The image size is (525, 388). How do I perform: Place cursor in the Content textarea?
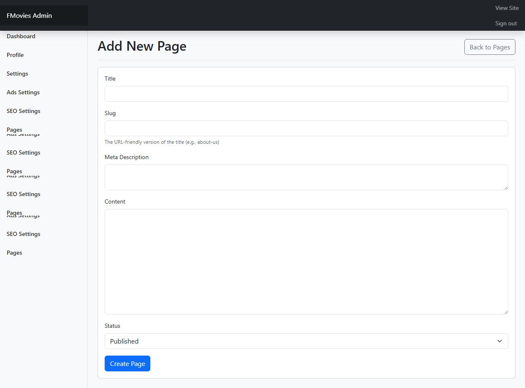pos(306,261)
